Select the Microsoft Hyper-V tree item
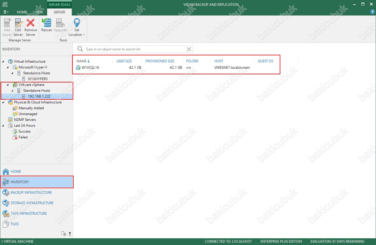This screenshot has width=376, height=245. [33, 67]
